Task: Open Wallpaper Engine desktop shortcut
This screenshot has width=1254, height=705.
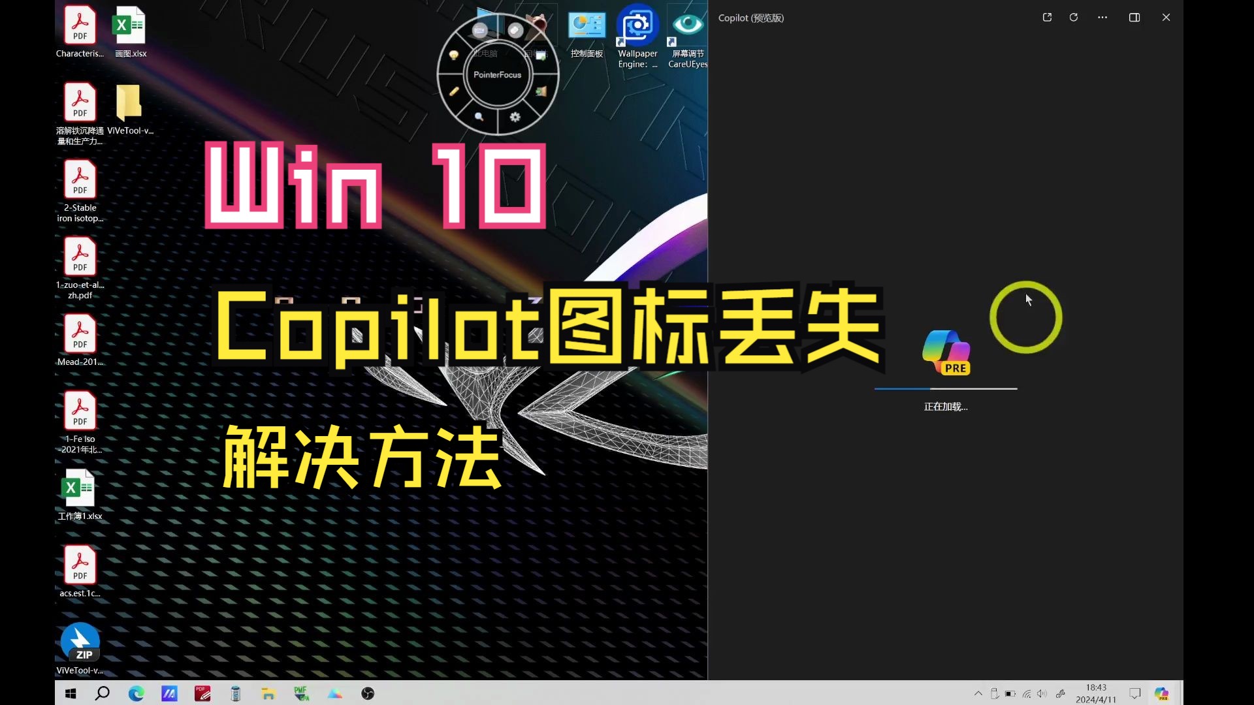Action: pyautogui.click(x=637, y=37)
